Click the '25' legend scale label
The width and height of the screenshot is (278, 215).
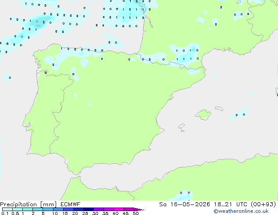click(x=85, y=213)
